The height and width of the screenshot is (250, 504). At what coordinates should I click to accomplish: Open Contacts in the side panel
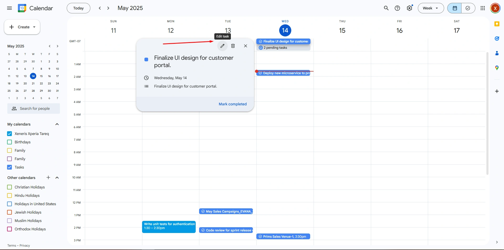point(497,53)
